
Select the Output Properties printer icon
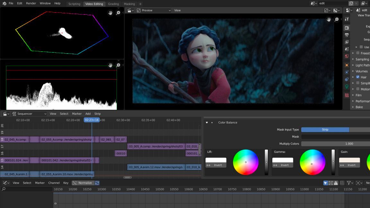[x=347, y=35]
